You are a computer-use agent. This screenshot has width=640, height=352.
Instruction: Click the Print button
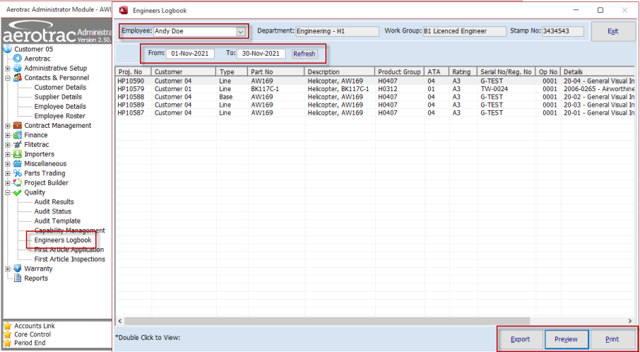pyautogui.click(x=612, y=339)
